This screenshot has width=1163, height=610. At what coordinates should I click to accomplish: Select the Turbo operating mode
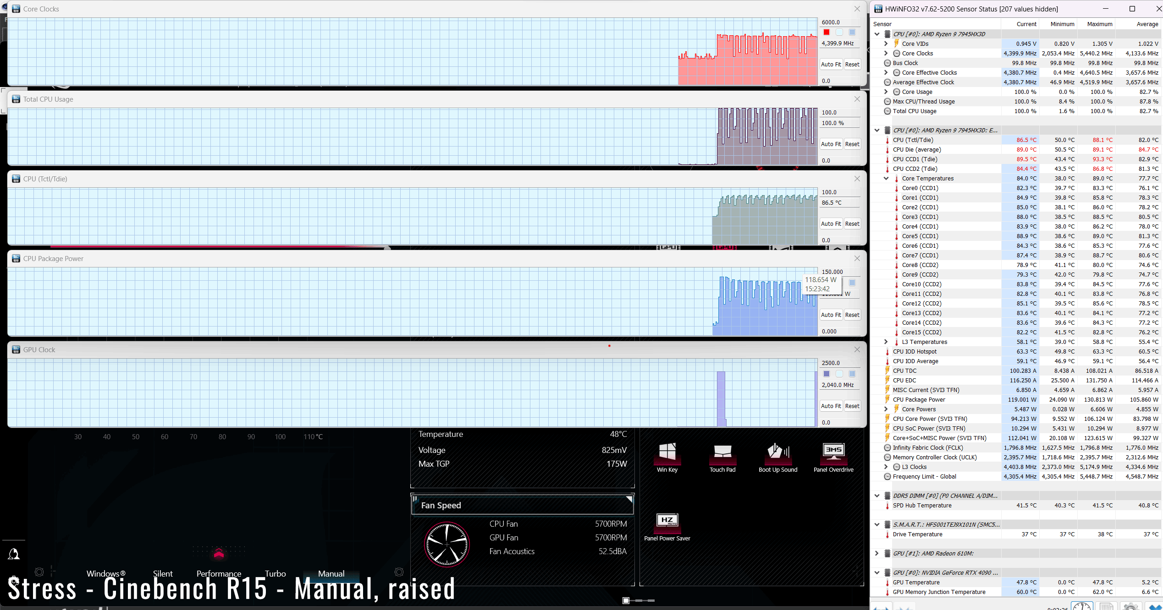tap(275, 574)
